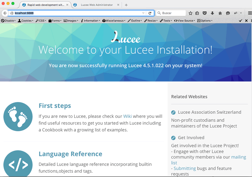Click the checkmark icon on Web Developer toolbar
Screen dimensions: 252x177
click(x=240, y=21)
